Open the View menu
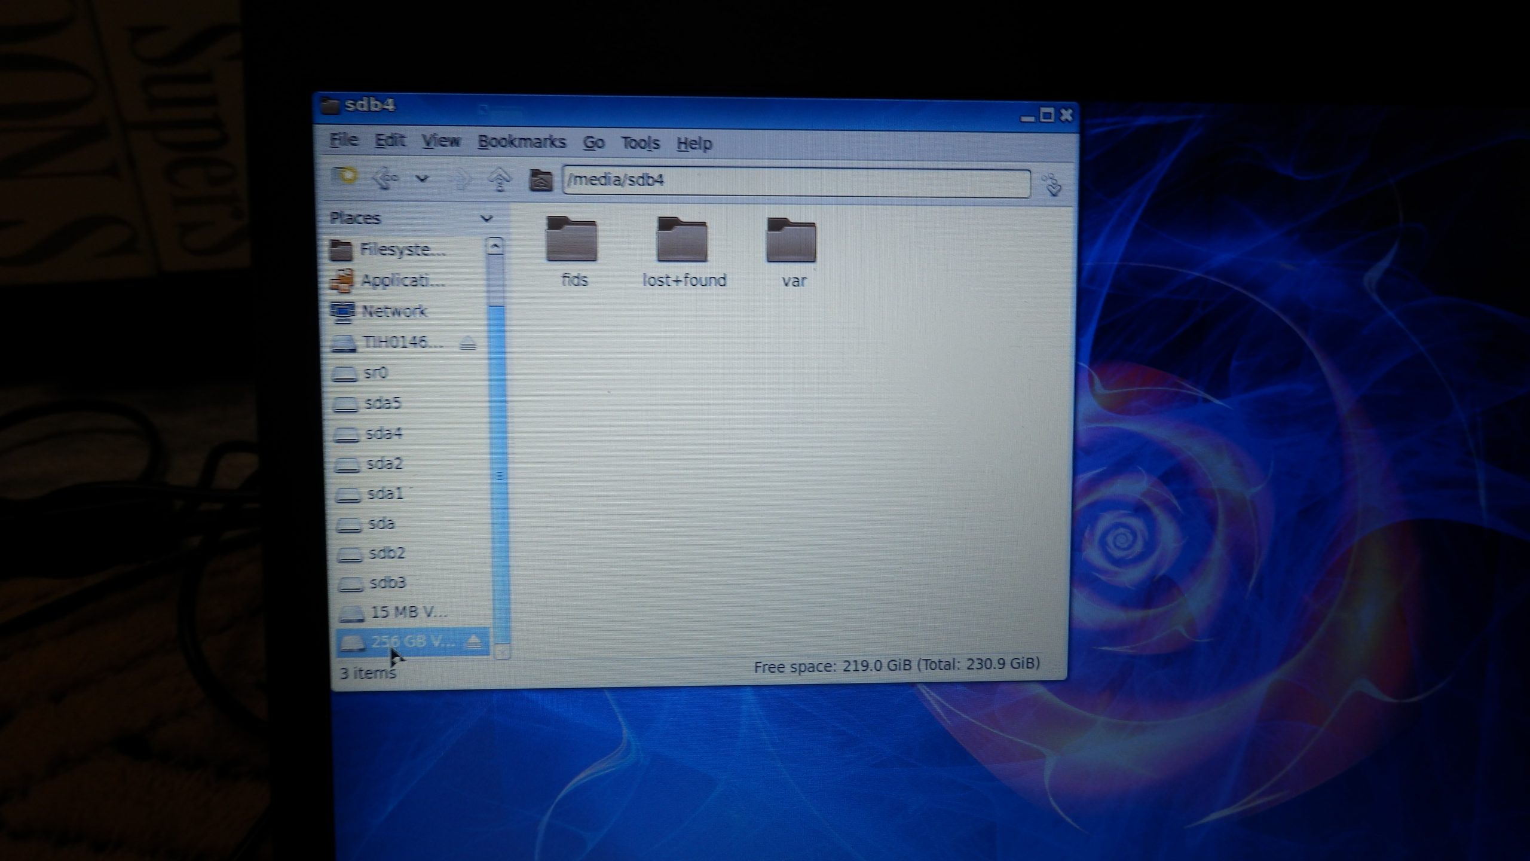Screen dimensions: 1530x861 441,141
